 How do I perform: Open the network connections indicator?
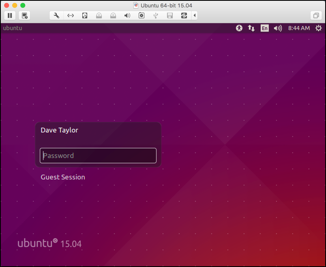(x=251, y=28)
